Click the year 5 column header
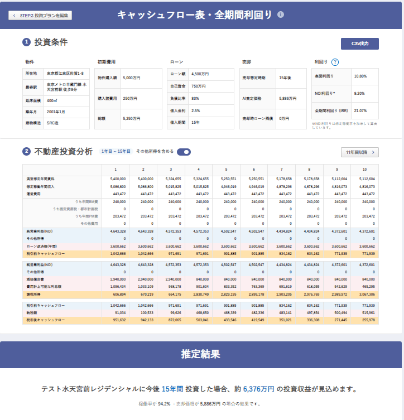The width and height of the screenshot is (404, 420). [x=226, y=170]
